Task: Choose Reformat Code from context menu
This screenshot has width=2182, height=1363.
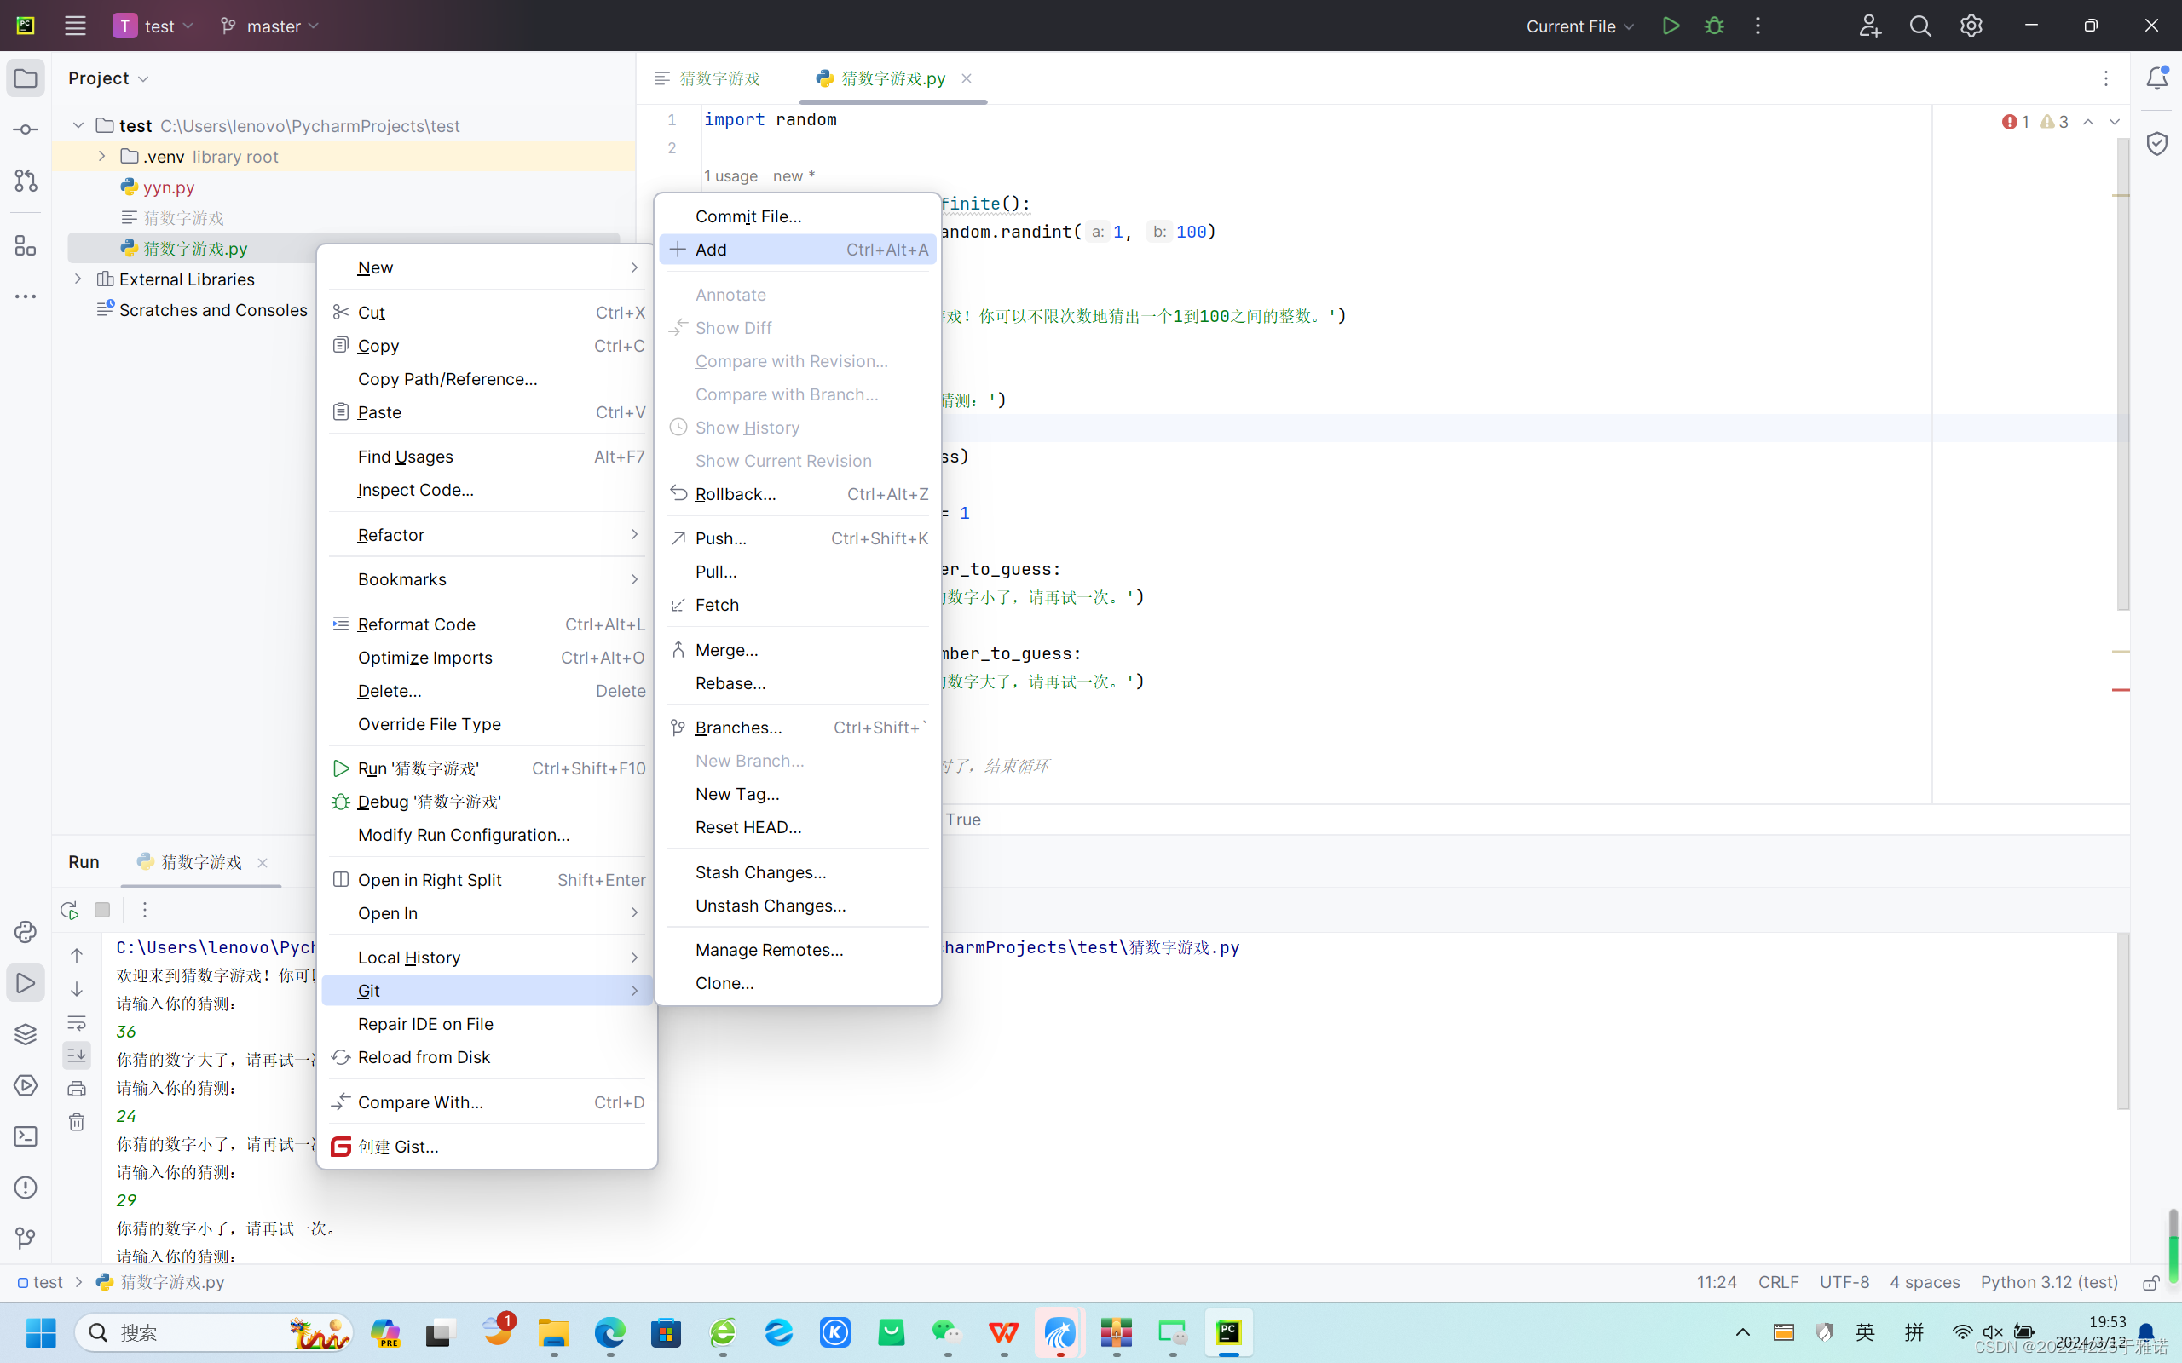Action: [x=416, y=624]
